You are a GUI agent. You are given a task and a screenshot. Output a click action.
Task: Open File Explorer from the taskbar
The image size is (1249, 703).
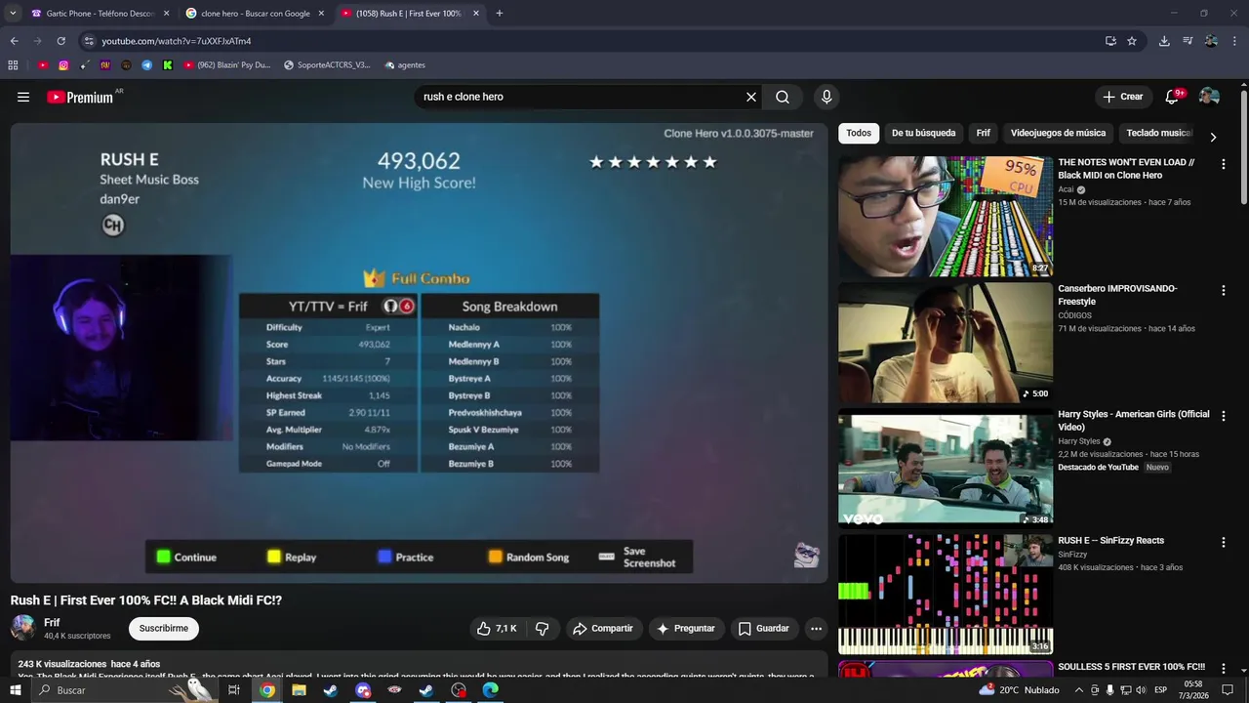coord(299,690)
